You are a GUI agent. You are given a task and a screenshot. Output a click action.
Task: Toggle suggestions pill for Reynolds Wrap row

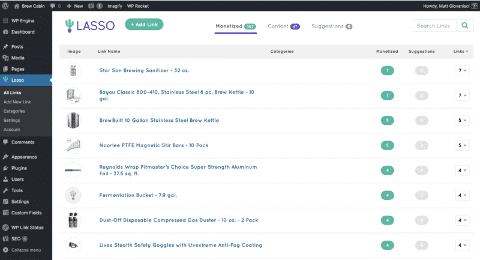pyautogui.click(x=422, y=171)
